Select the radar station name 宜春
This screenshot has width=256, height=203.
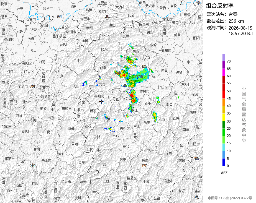coord(233,14)
